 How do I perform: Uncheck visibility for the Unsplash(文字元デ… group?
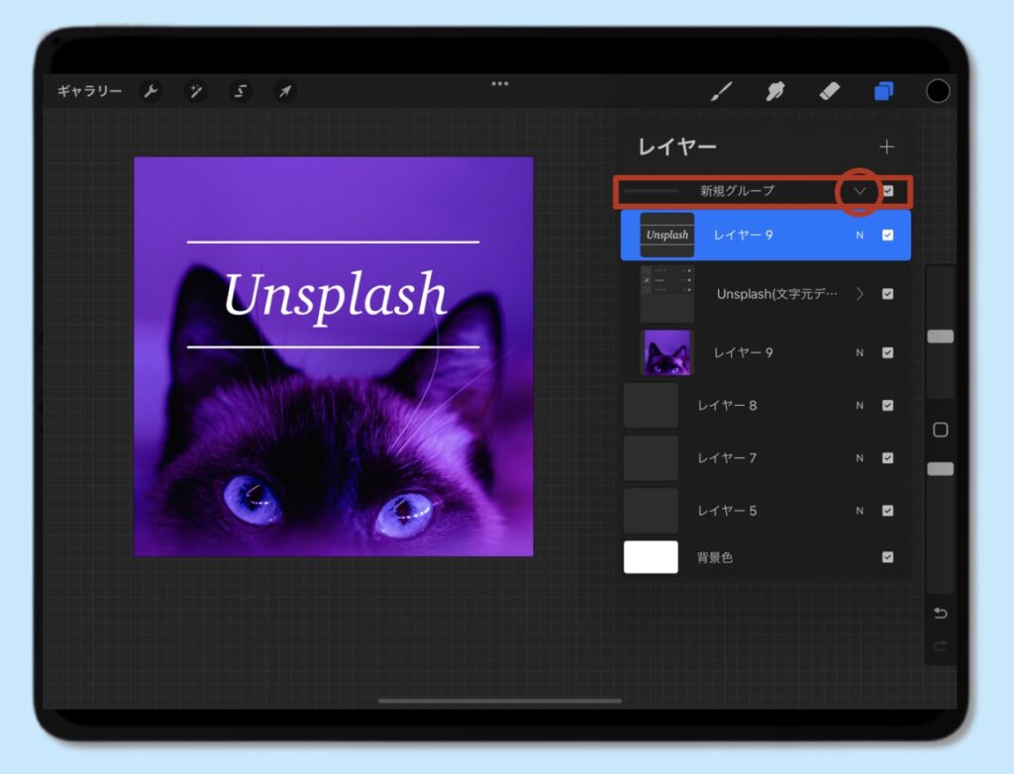[x=888, y=294]
